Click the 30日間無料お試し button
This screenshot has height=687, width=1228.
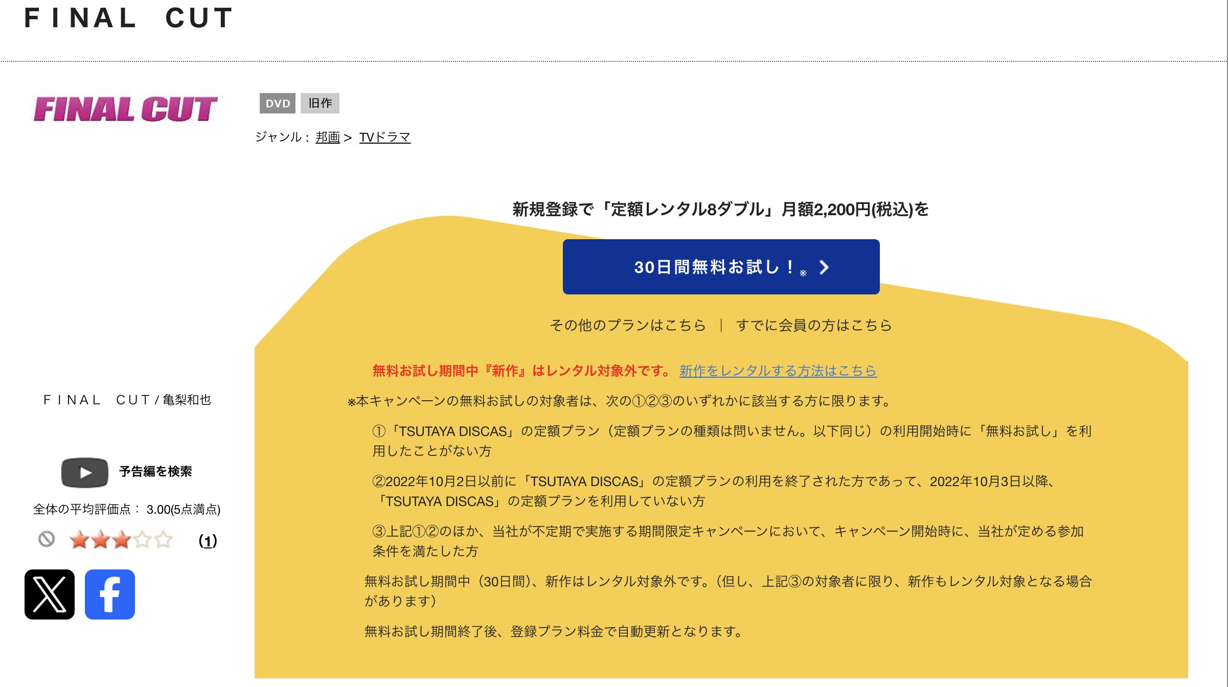point(721,267)
